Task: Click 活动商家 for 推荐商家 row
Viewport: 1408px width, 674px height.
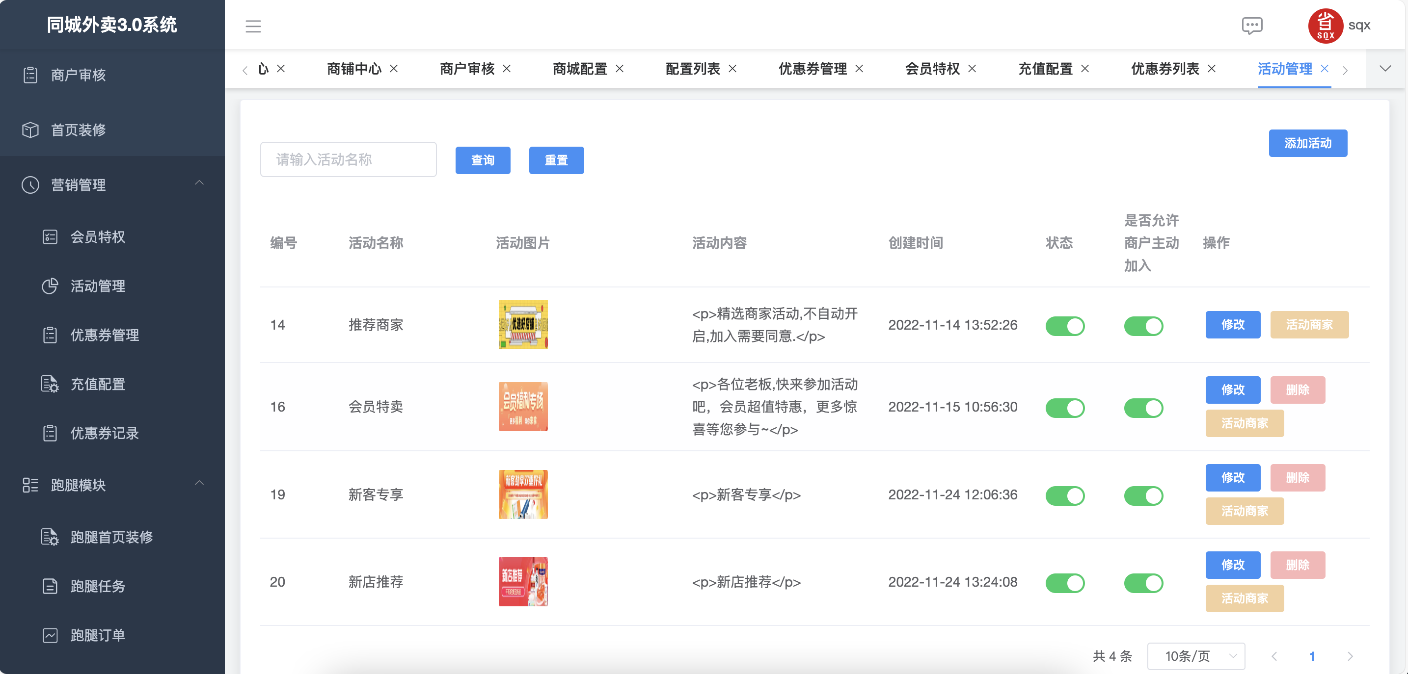Action: point(1309,324)
